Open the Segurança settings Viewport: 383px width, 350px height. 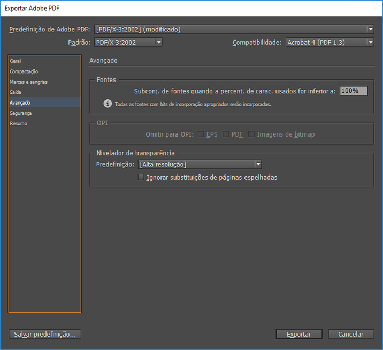(x=21, y=113)
